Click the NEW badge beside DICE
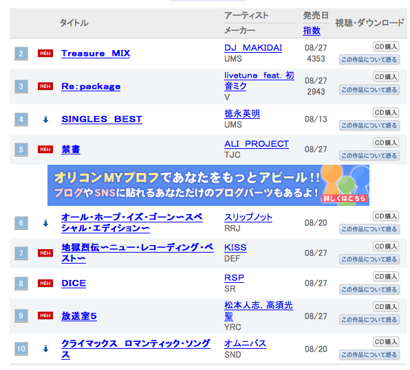 [45, 283]
